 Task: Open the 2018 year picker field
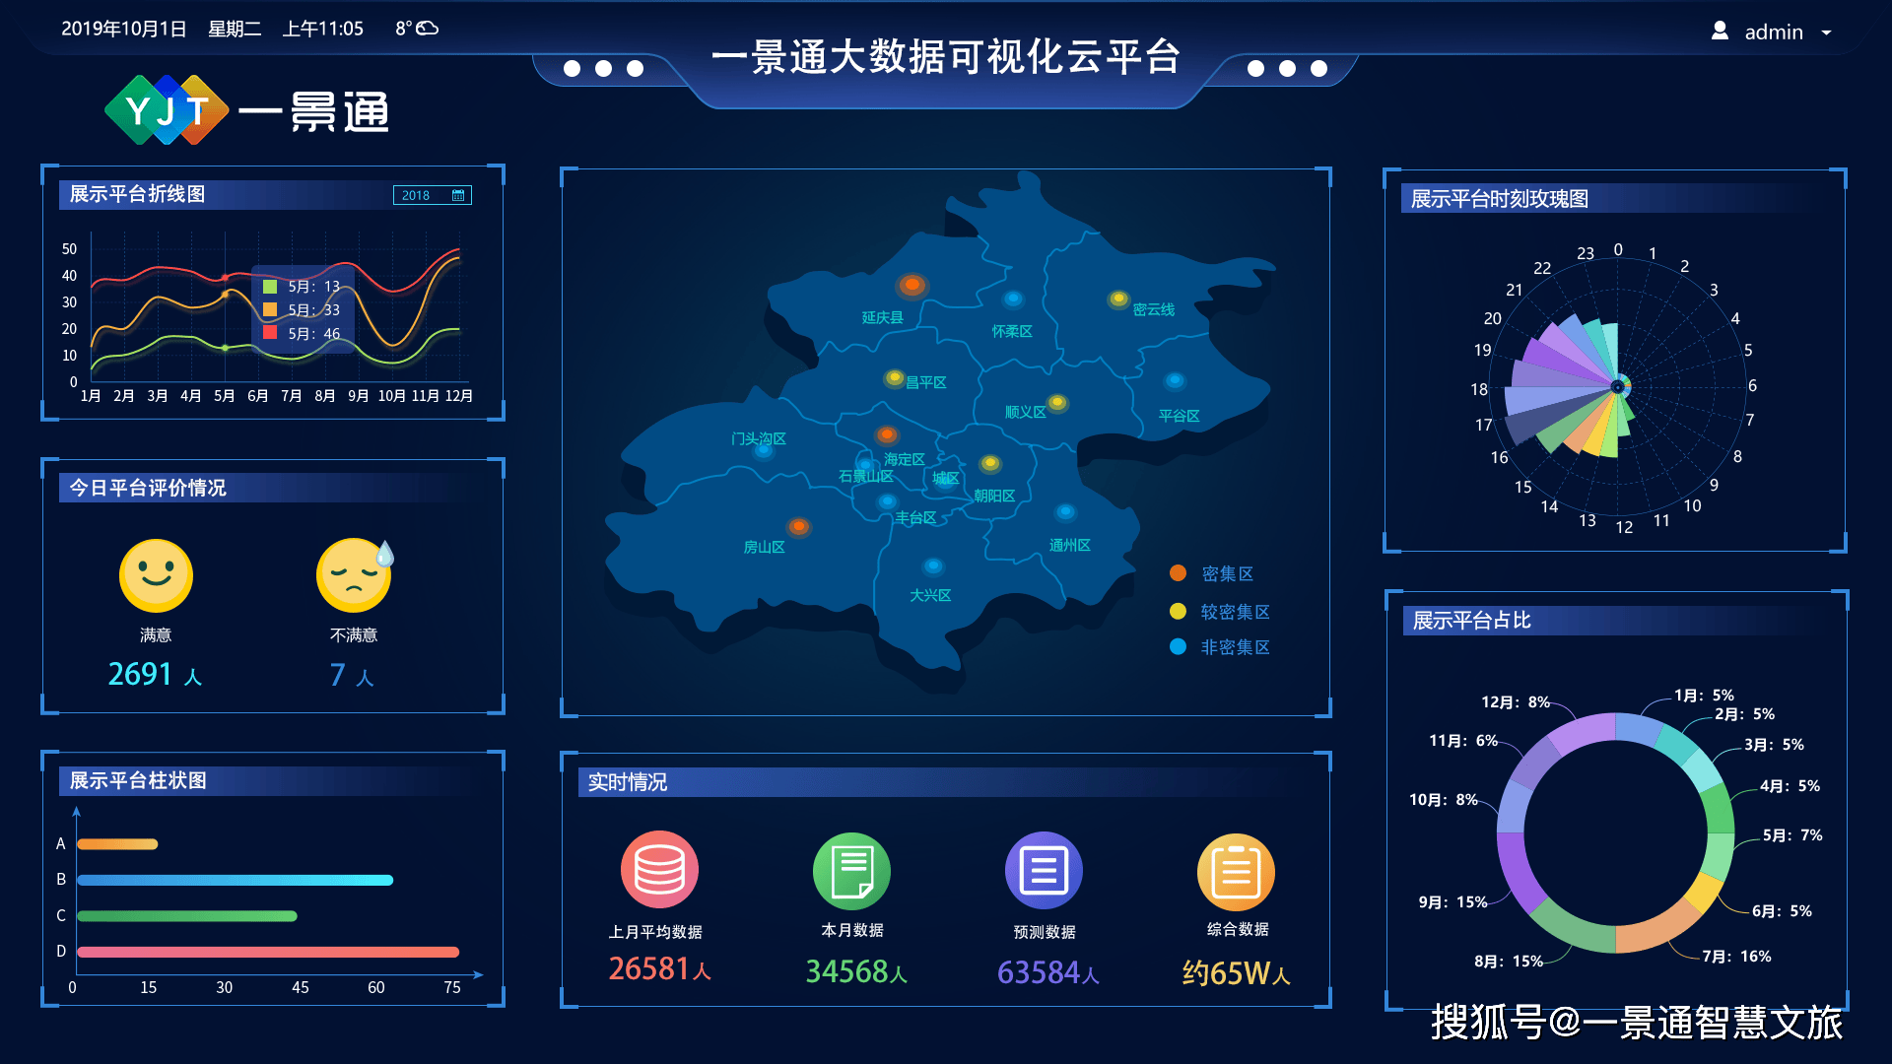tap(417, 195)
